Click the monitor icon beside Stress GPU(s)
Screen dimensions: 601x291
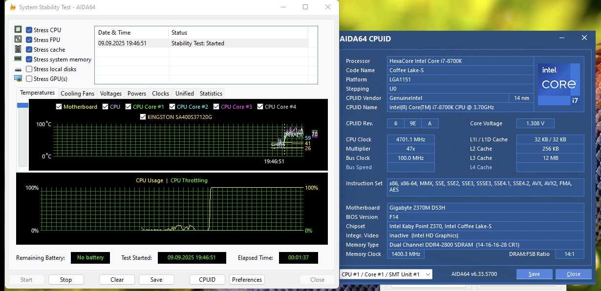(18, 78)
